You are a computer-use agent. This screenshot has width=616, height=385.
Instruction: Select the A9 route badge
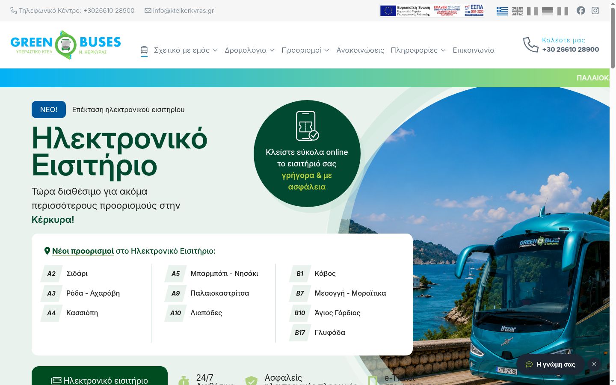176,293
